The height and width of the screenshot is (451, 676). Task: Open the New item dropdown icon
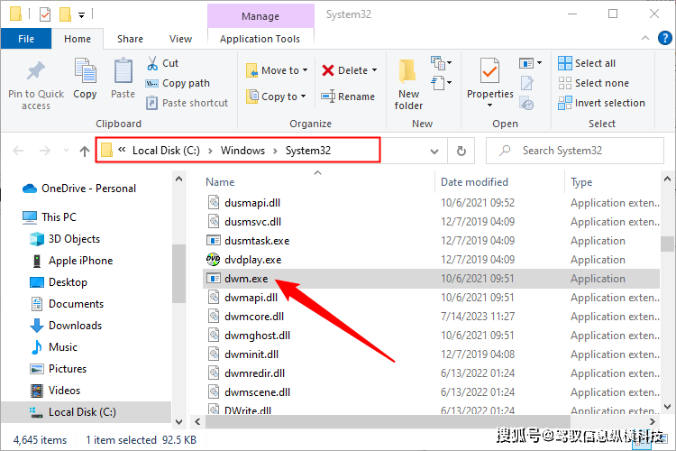click(441, 63)
